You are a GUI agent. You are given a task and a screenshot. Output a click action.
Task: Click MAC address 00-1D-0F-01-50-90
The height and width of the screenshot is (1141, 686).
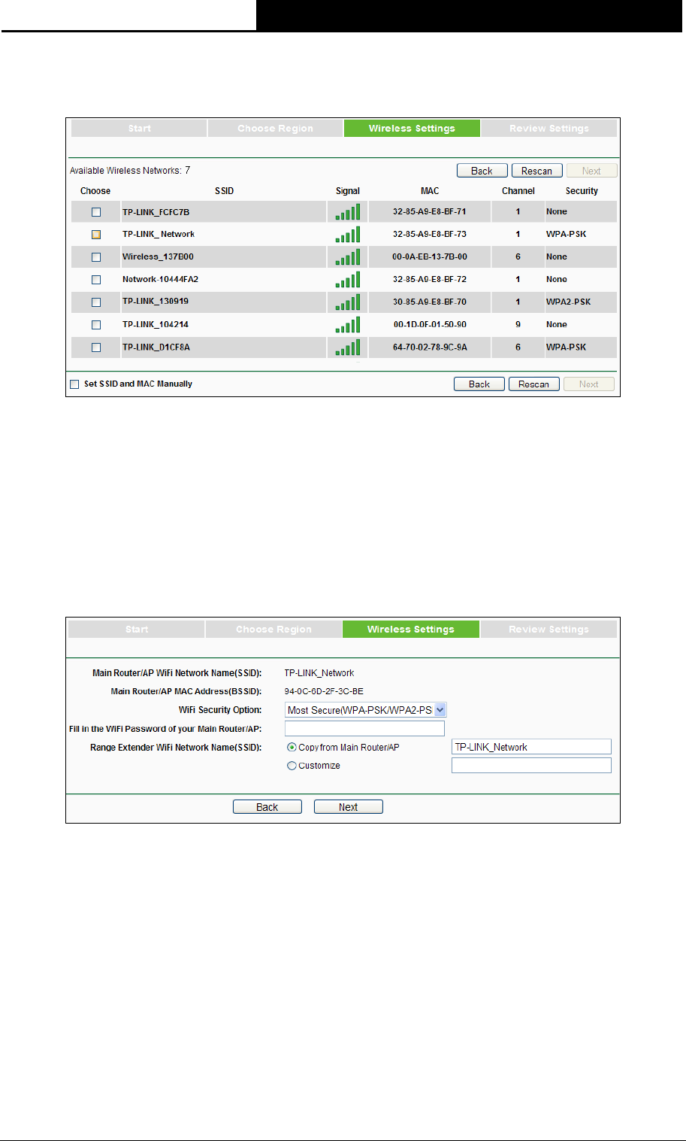pyautogui.click(x=430, y=325)
